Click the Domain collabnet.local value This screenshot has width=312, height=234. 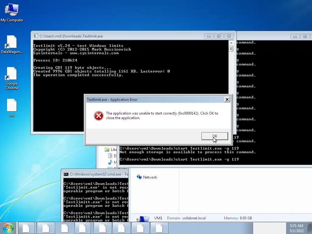coord(194,218)
